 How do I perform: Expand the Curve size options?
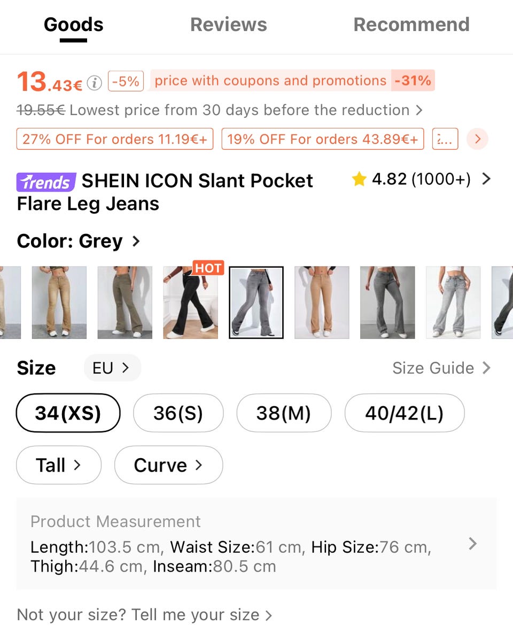(168, 465)
